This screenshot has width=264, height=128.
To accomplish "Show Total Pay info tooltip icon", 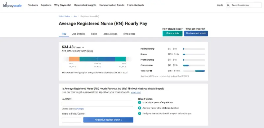I will pos(151,71).
